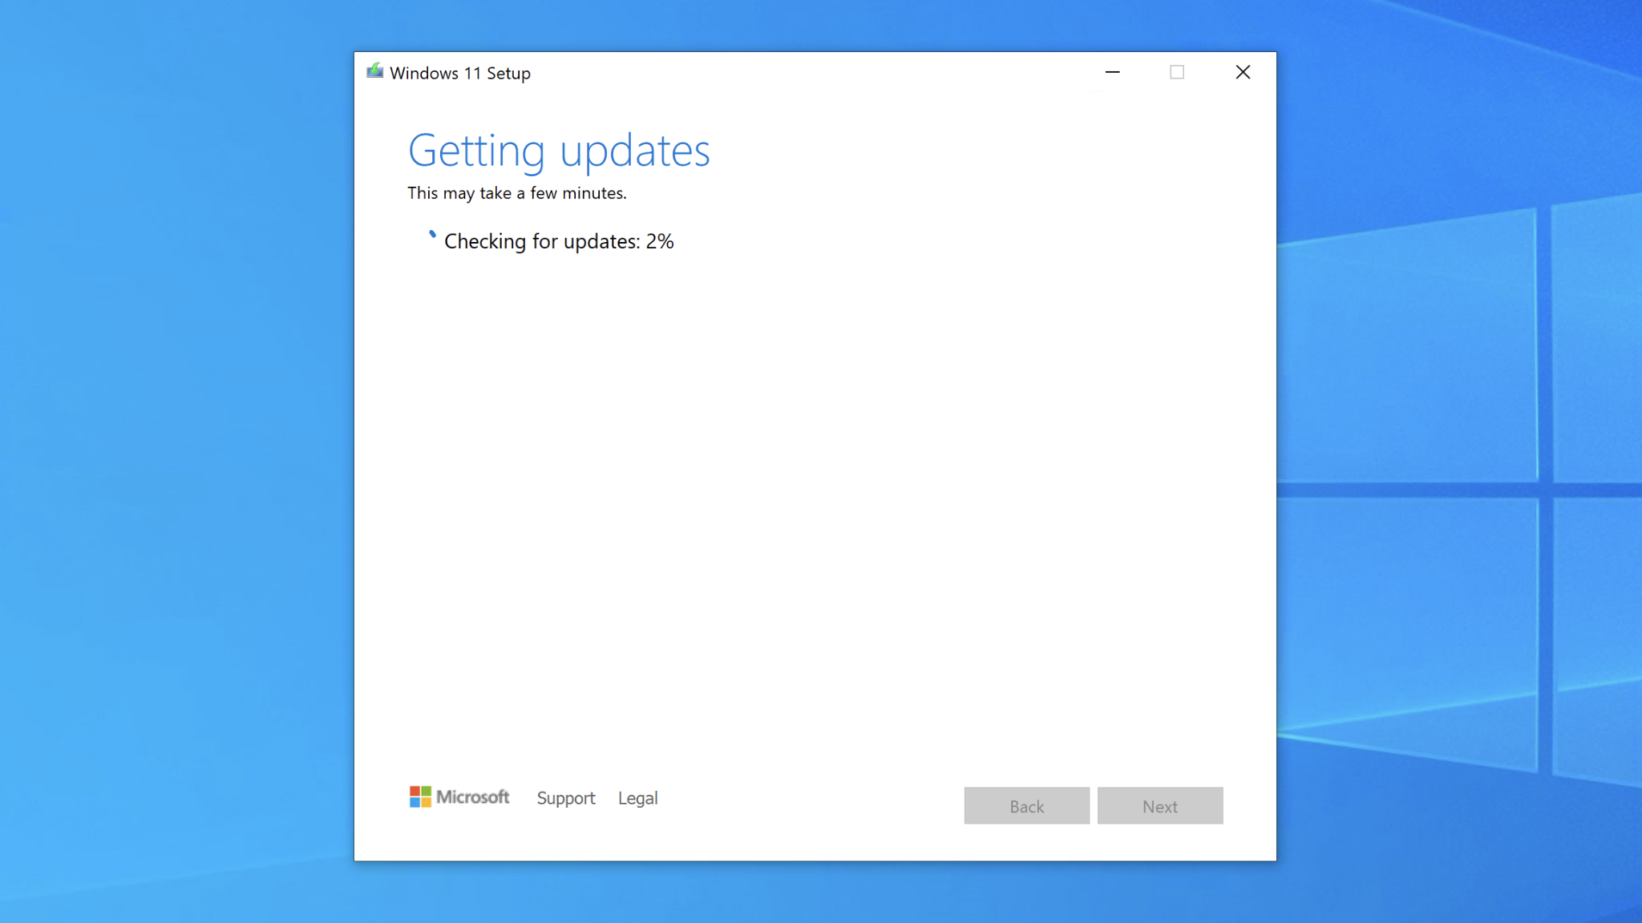This screenshot has width=1642, height=923.
Task: Click the Windows 11 Setup title bar icon
Action: (x=375, y=71)
